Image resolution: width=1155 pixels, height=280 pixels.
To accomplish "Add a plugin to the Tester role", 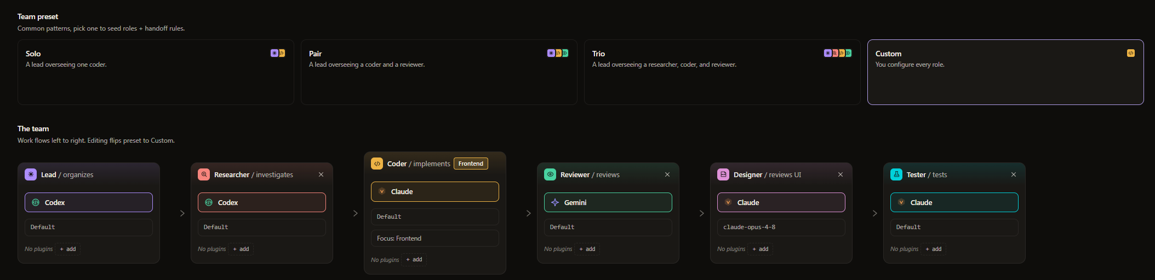I will [934, 249].
